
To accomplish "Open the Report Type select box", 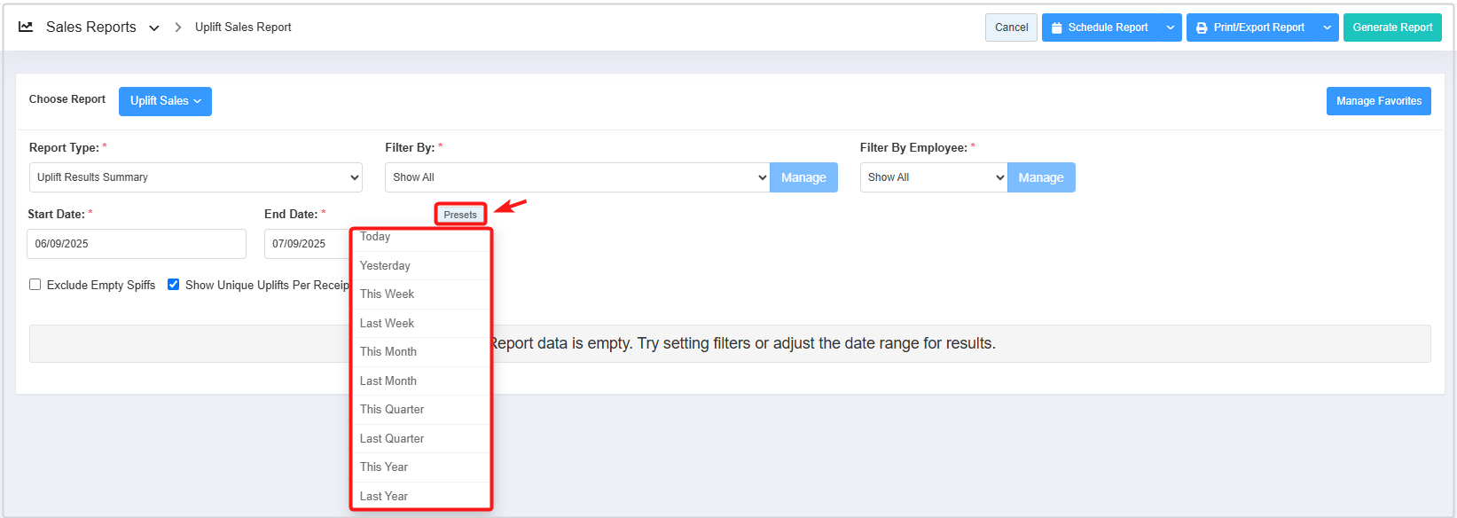I will tap(195, 177).
